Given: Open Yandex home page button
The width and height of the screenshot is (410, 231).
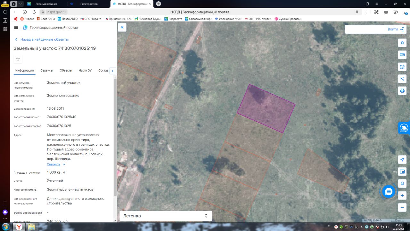Looking at the screenshot, I should 25,12.
